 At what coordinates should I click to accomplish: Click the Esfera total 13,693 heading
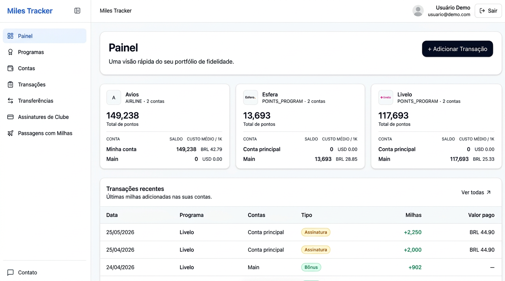[257, 116]
